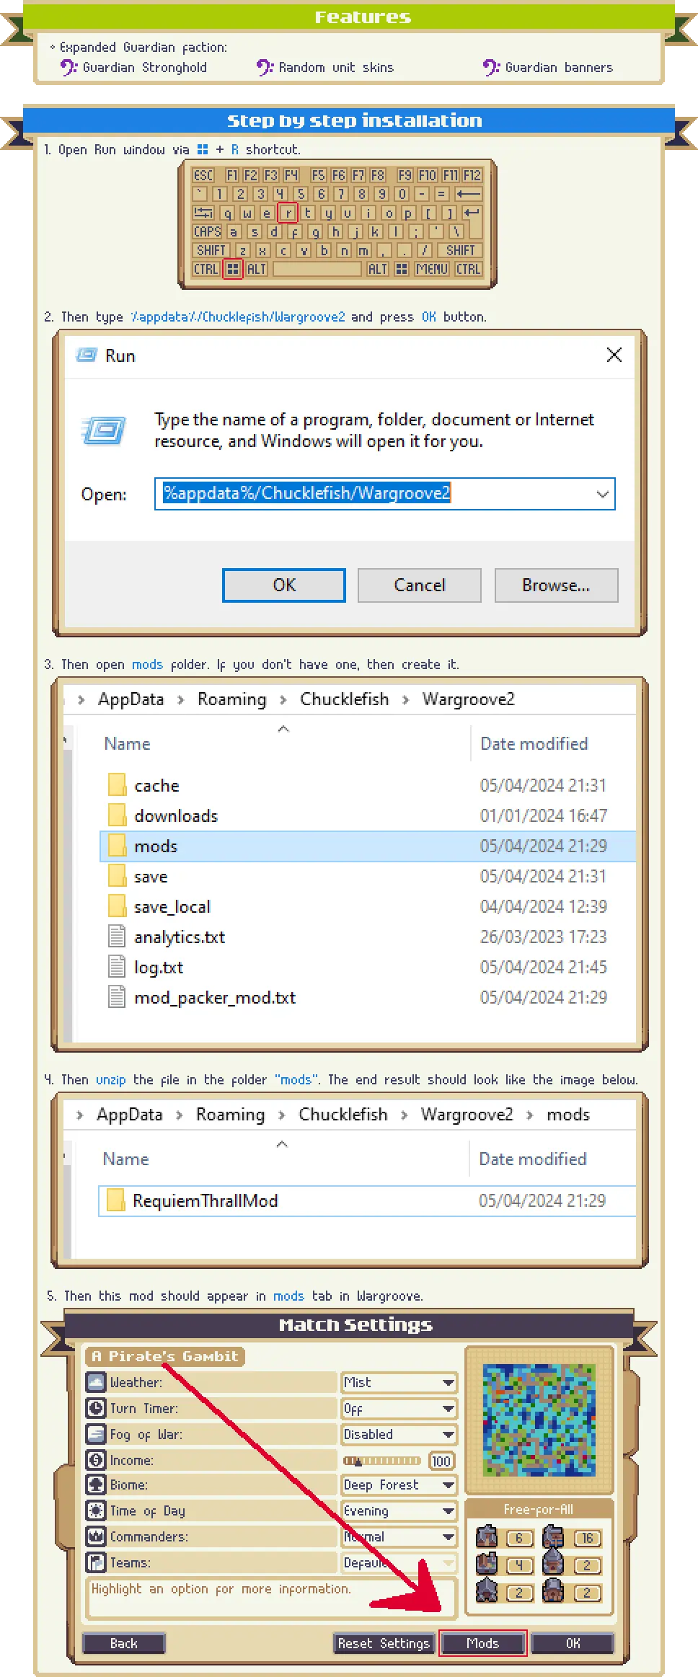Click the mod_packer_mod.txt file icon
698x1677 pixels.
click(117, 996)
